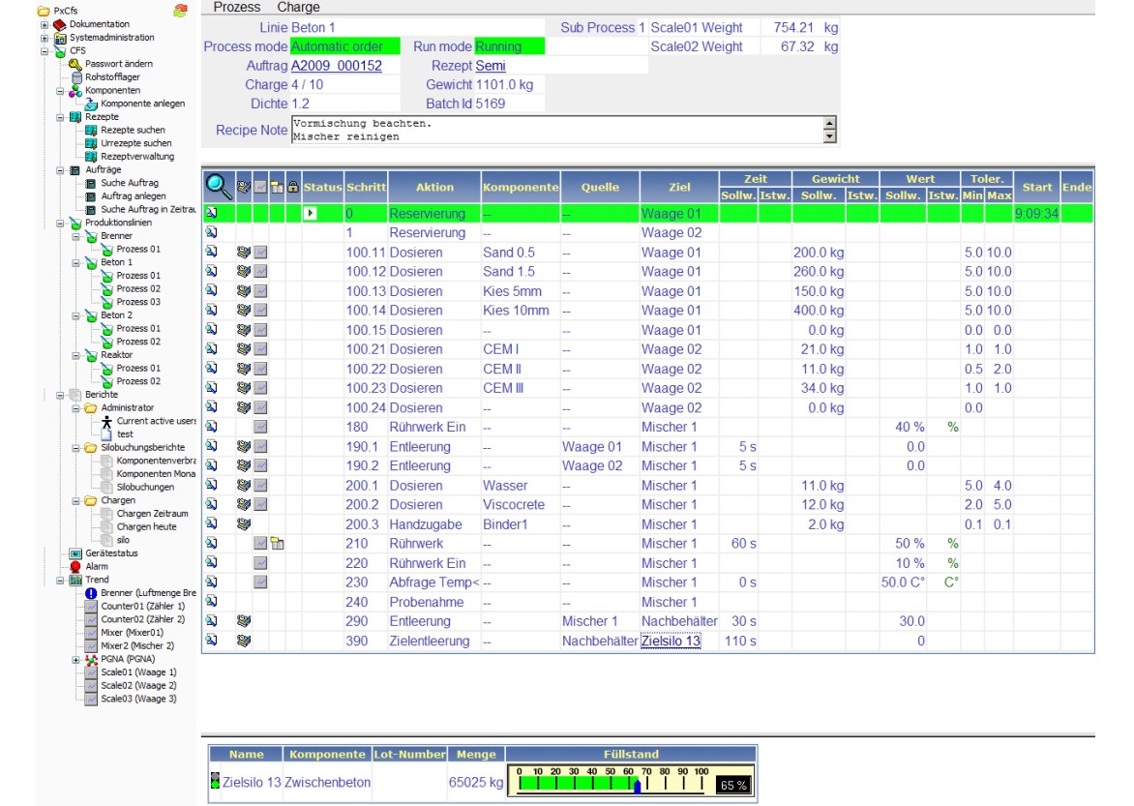Open the Charge menu

click(x=298, y=7)
